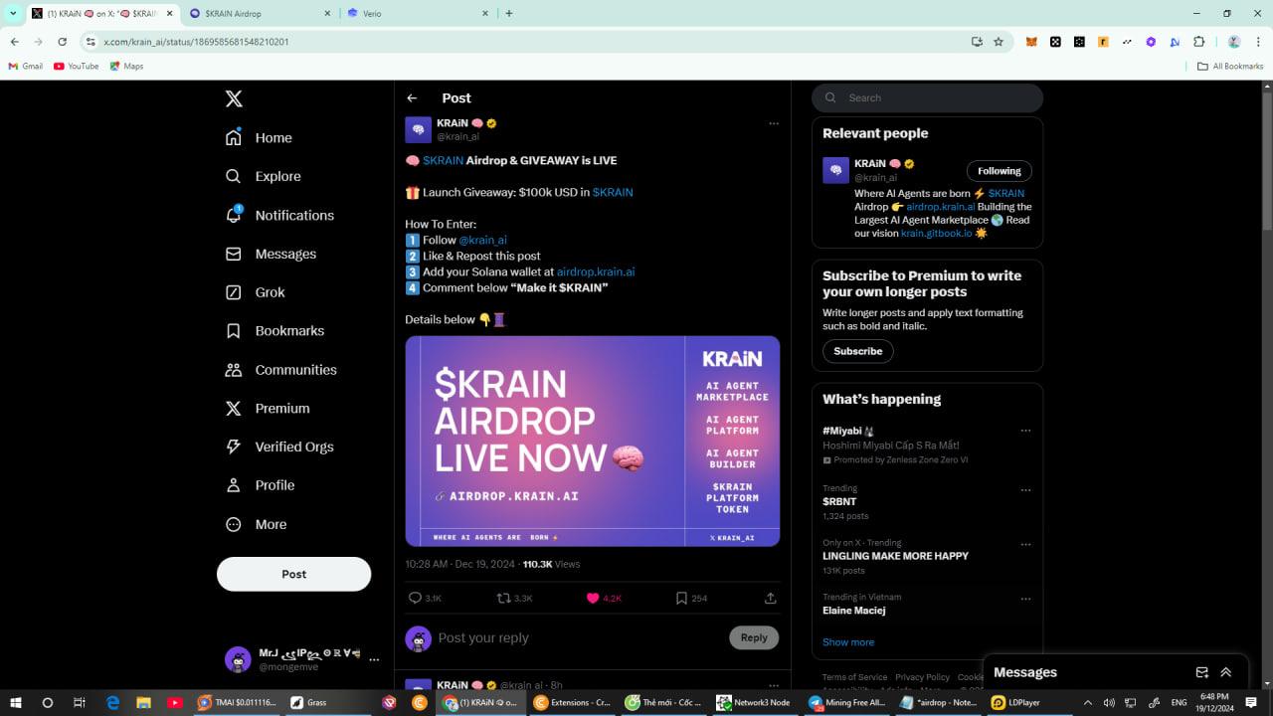Open three-dot options on the KRAIN post
The image size is (1273, 716).
pyautogui.click(x=774, y=124)
